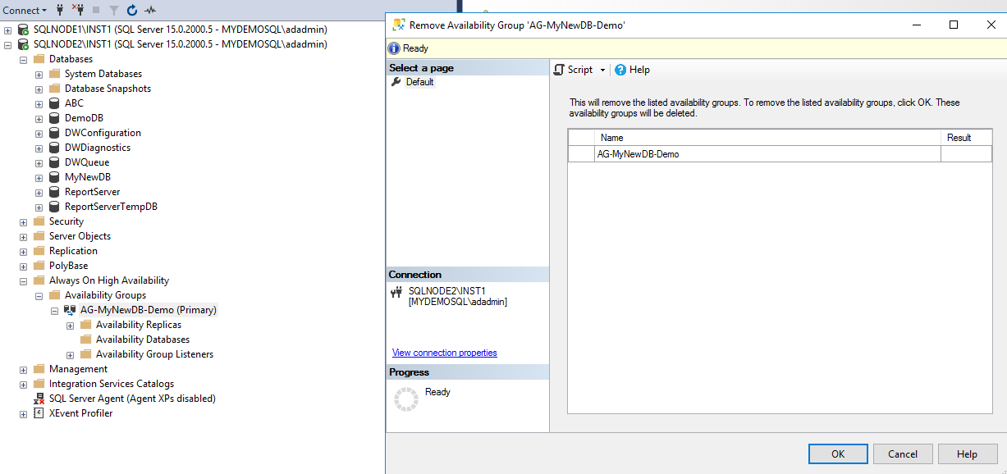Screen dimensions: 1007x474
Task: Click the Filter funnel icon in Object Explorer toolbar
Action: [114, 11]
